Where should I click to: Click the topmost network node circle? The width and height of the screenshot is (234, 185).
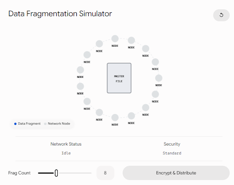click(115, 38)
